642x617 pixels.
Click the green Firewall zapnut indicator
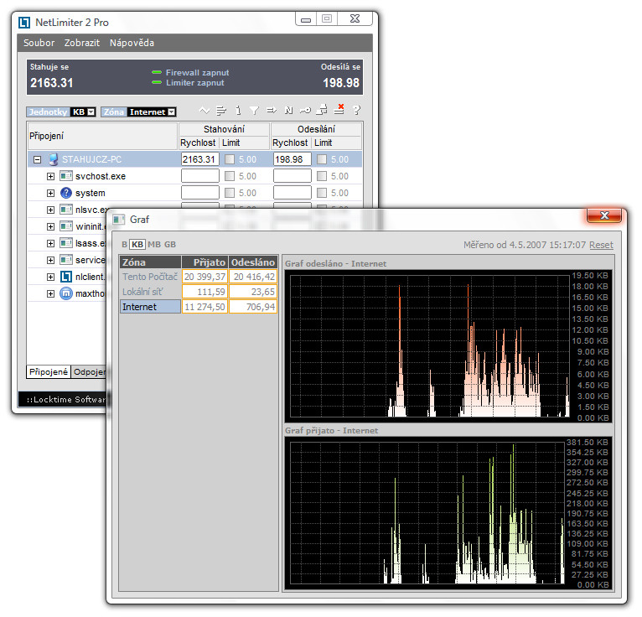click(157, 72)
